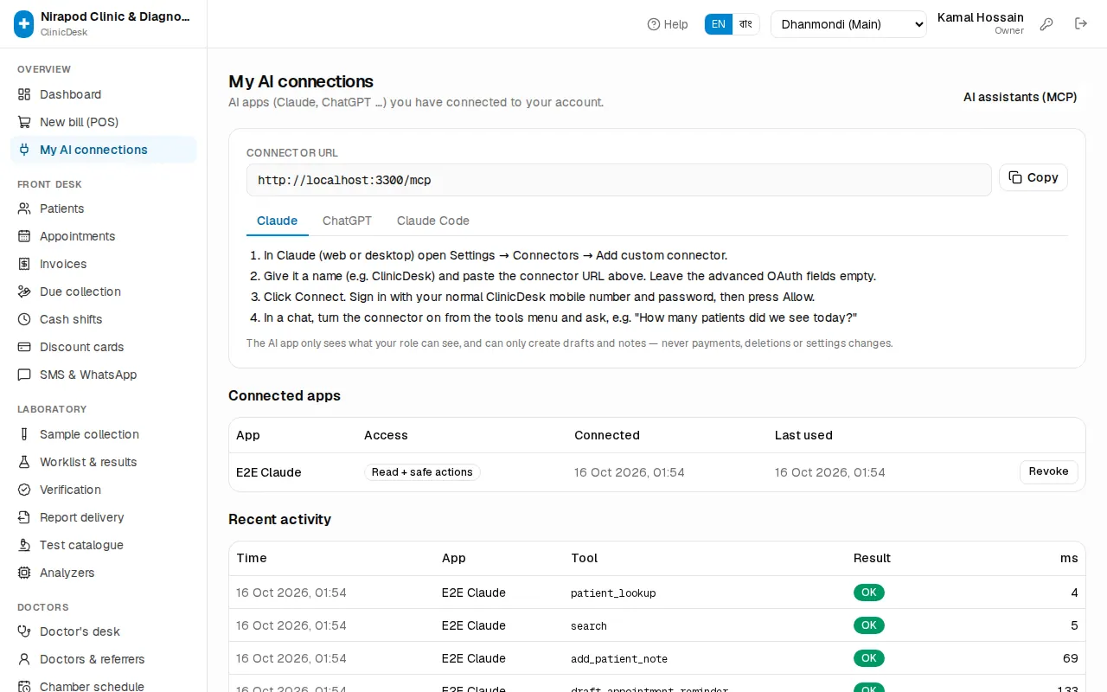The image size is (1107, 692).
Task: Open Test catalogue via its microscope icon
Action: (24, 545)
